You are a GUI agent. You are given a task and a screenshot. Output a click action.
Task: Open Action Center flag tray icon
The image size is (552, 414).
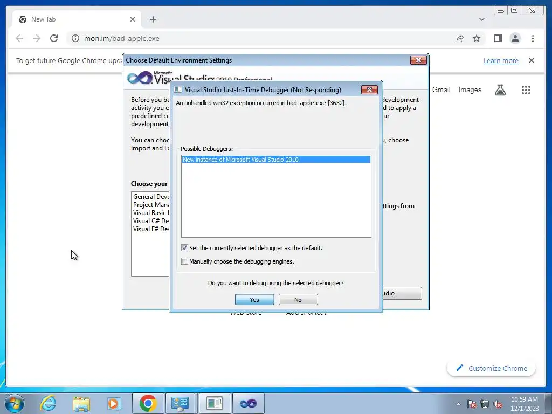(x=471, y=404)
